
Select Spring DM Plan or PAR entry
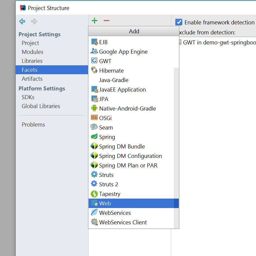coord(131,165)
